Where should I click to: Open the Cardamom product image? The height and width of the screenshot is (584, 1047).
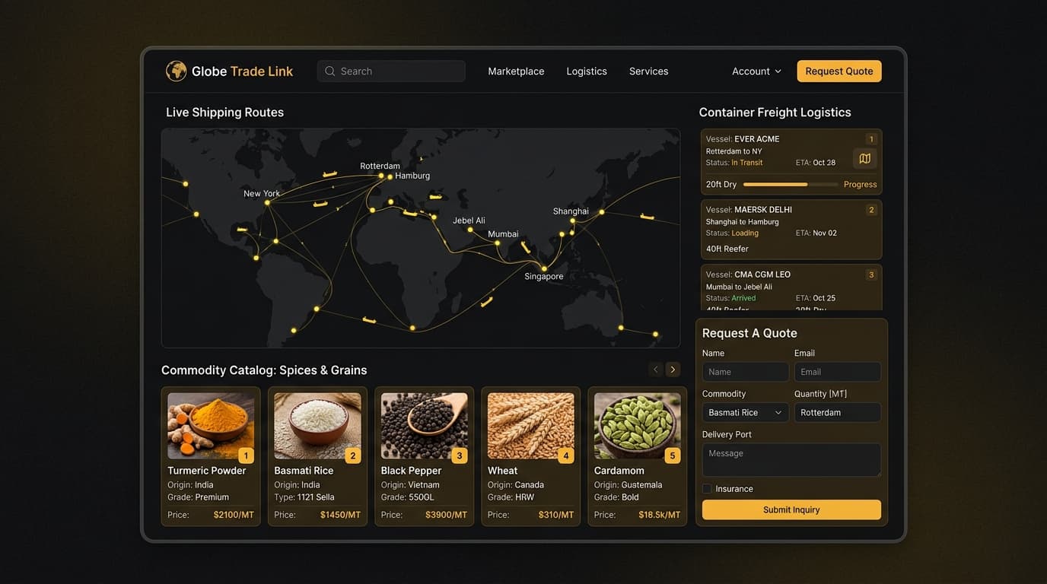click(x=637, y=426)
